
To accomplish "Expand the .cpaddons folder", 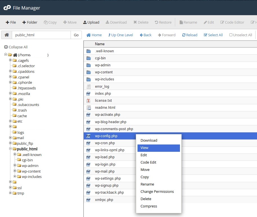I will [10, 71].
